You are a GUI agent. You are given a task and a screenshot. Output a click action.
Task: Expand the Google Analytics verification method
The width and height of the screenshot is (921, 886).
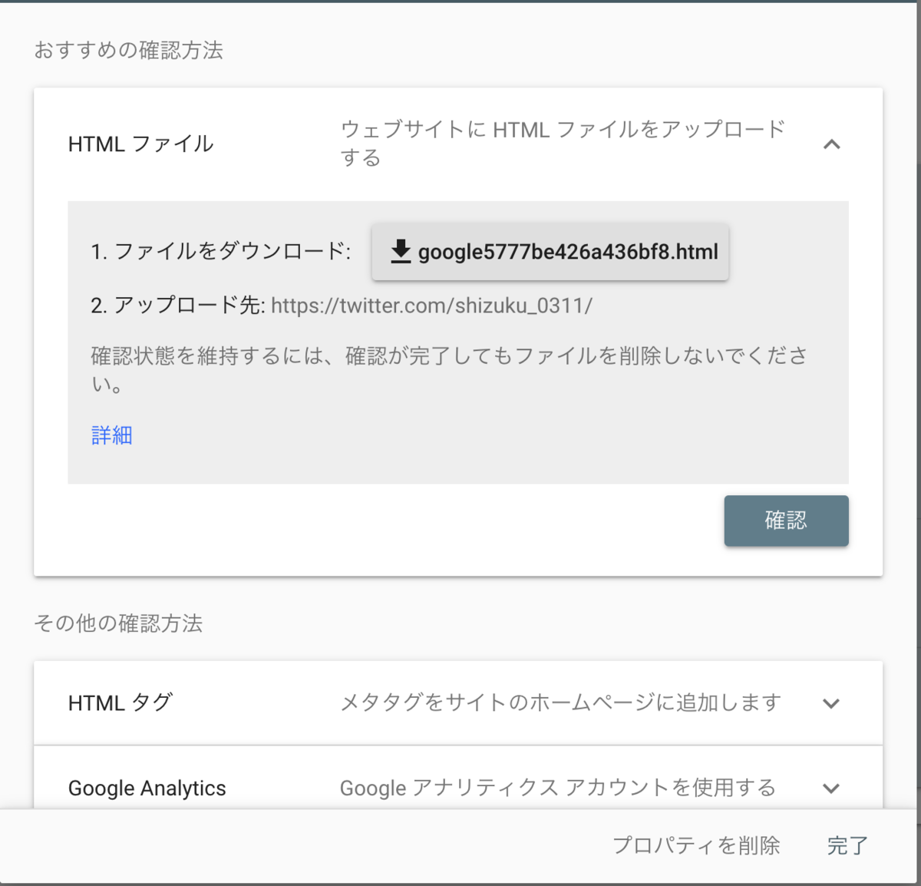pos(831,788)
